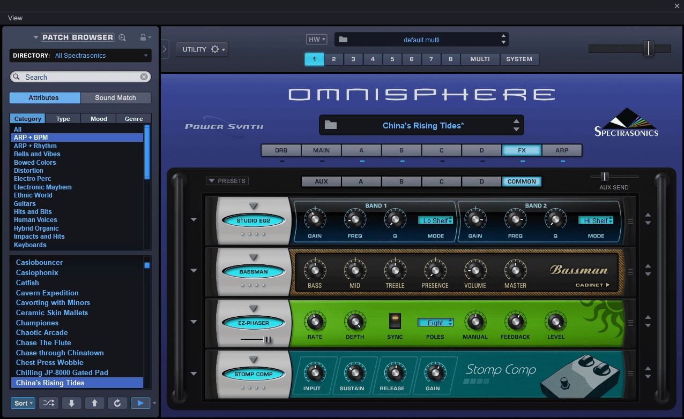Open the Bassman slot menu triangle

(254, 257)
